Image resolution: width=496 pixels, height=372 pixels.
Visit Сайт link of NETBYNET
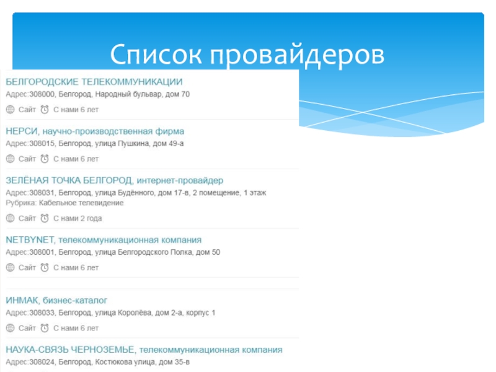(27, 268)
